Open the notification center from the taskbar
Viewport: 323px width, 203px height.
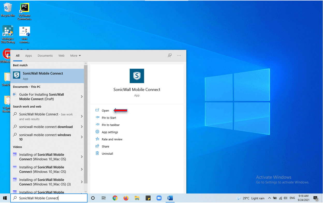tap(316, 198)
